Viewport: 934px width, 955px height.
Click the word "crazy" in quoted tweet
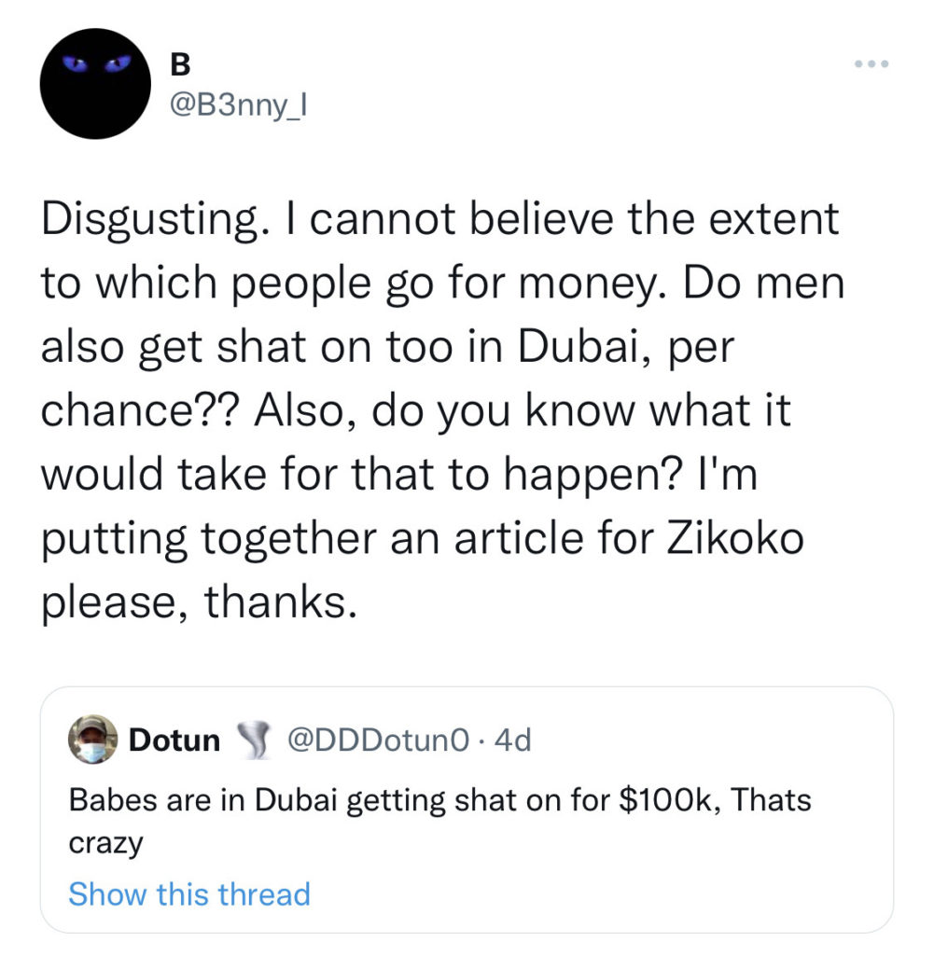click(105, 844)
